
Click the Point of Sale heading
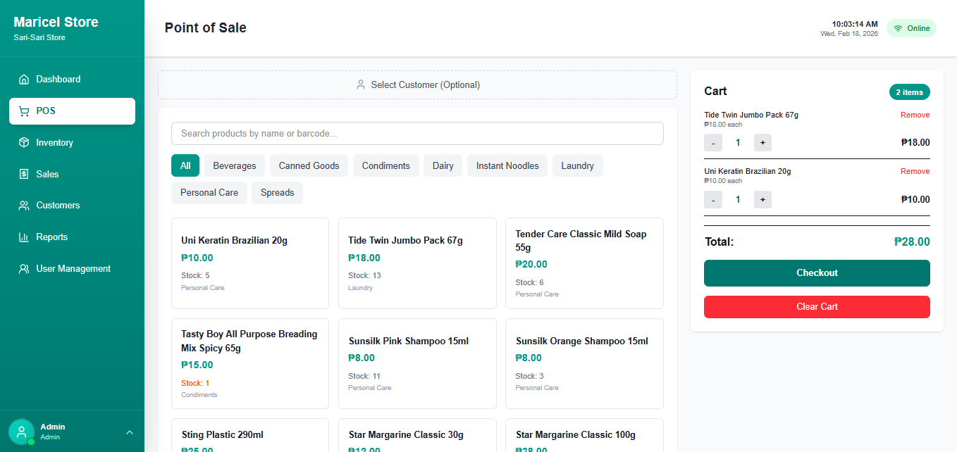tap(206, 28)
